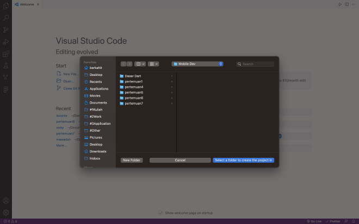
Task: Click the Manage gear icon
Action: 6,212
